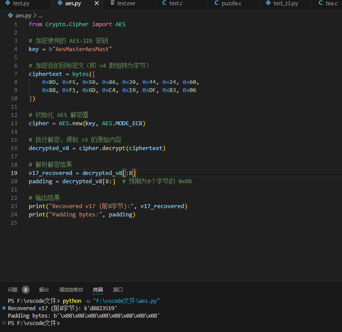Viewport: 342px width, 332px height.
Task: Click the hollow circle at terminal prompt
Action: 4,323
